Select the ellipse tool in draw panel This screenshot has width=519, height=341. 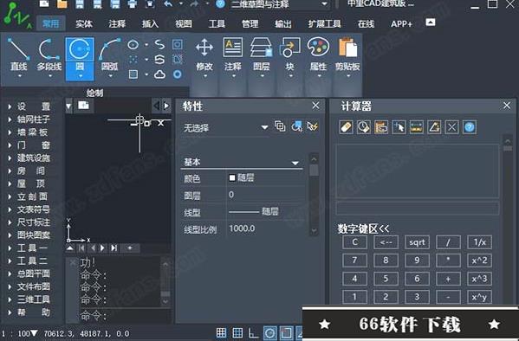point(133,44)
